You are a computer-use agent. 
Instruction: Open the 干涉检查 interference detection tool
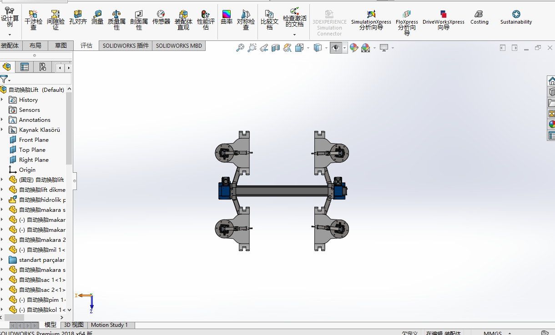[x=33, y=20]
